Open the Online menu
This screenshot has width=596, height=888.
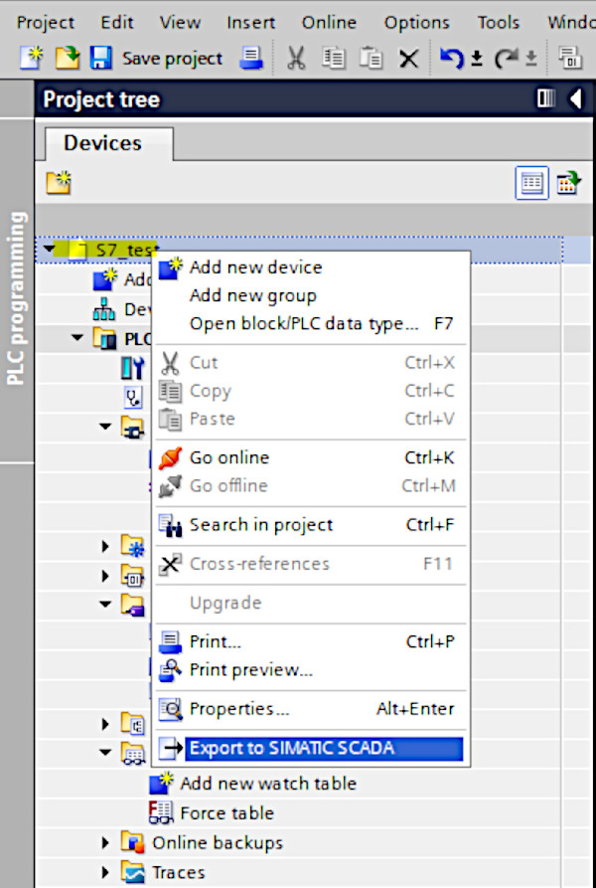click(x=329, y=22)
